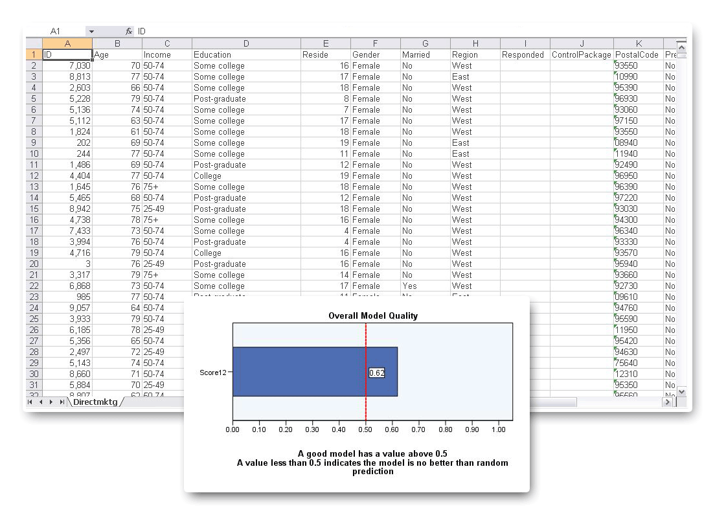Click the ID header cell A1
This screenshot has height=515, width=715.
pos(67,54)
